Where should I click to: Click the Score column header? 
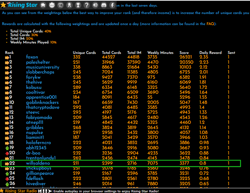[x=184, y=53]
